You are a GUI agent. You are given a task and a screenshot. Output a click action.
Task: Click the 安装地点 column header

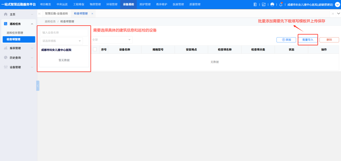(191, 50)
